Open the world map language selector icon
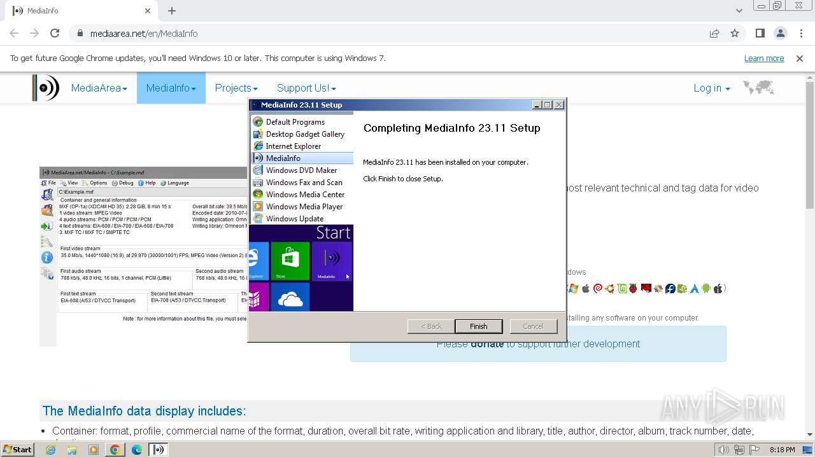The image size is (815, 458). pyautogui.click(x=758, y=88)
